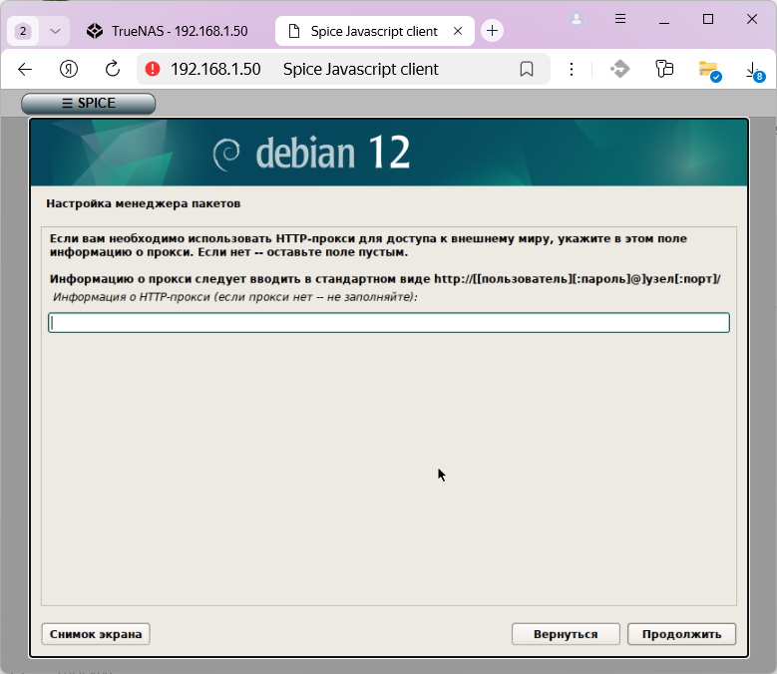Open the collections icon in the toolbar
777x674 pixels.
point(664,69)
